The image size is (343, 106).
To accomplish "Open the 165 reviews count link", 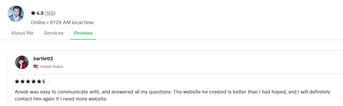I will [50, 13].
